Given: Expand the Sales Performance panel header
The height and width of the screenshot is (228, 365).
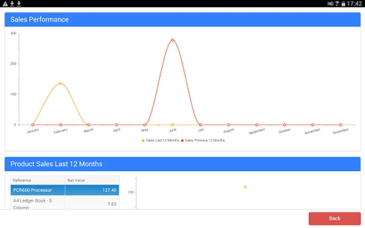Looking at the screenshot, I should (x=39, y=20).
